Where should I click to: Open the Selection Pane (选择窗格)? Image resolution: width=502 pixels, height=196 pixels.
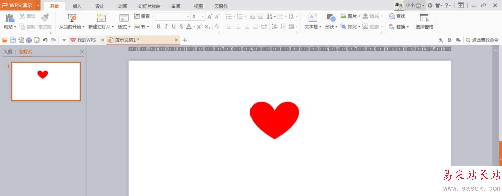click(x=424, y=22)
